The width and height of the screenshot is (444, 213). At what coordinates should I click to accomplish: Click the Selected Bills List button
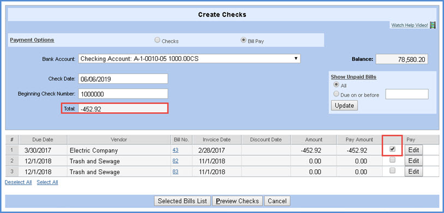182,201
